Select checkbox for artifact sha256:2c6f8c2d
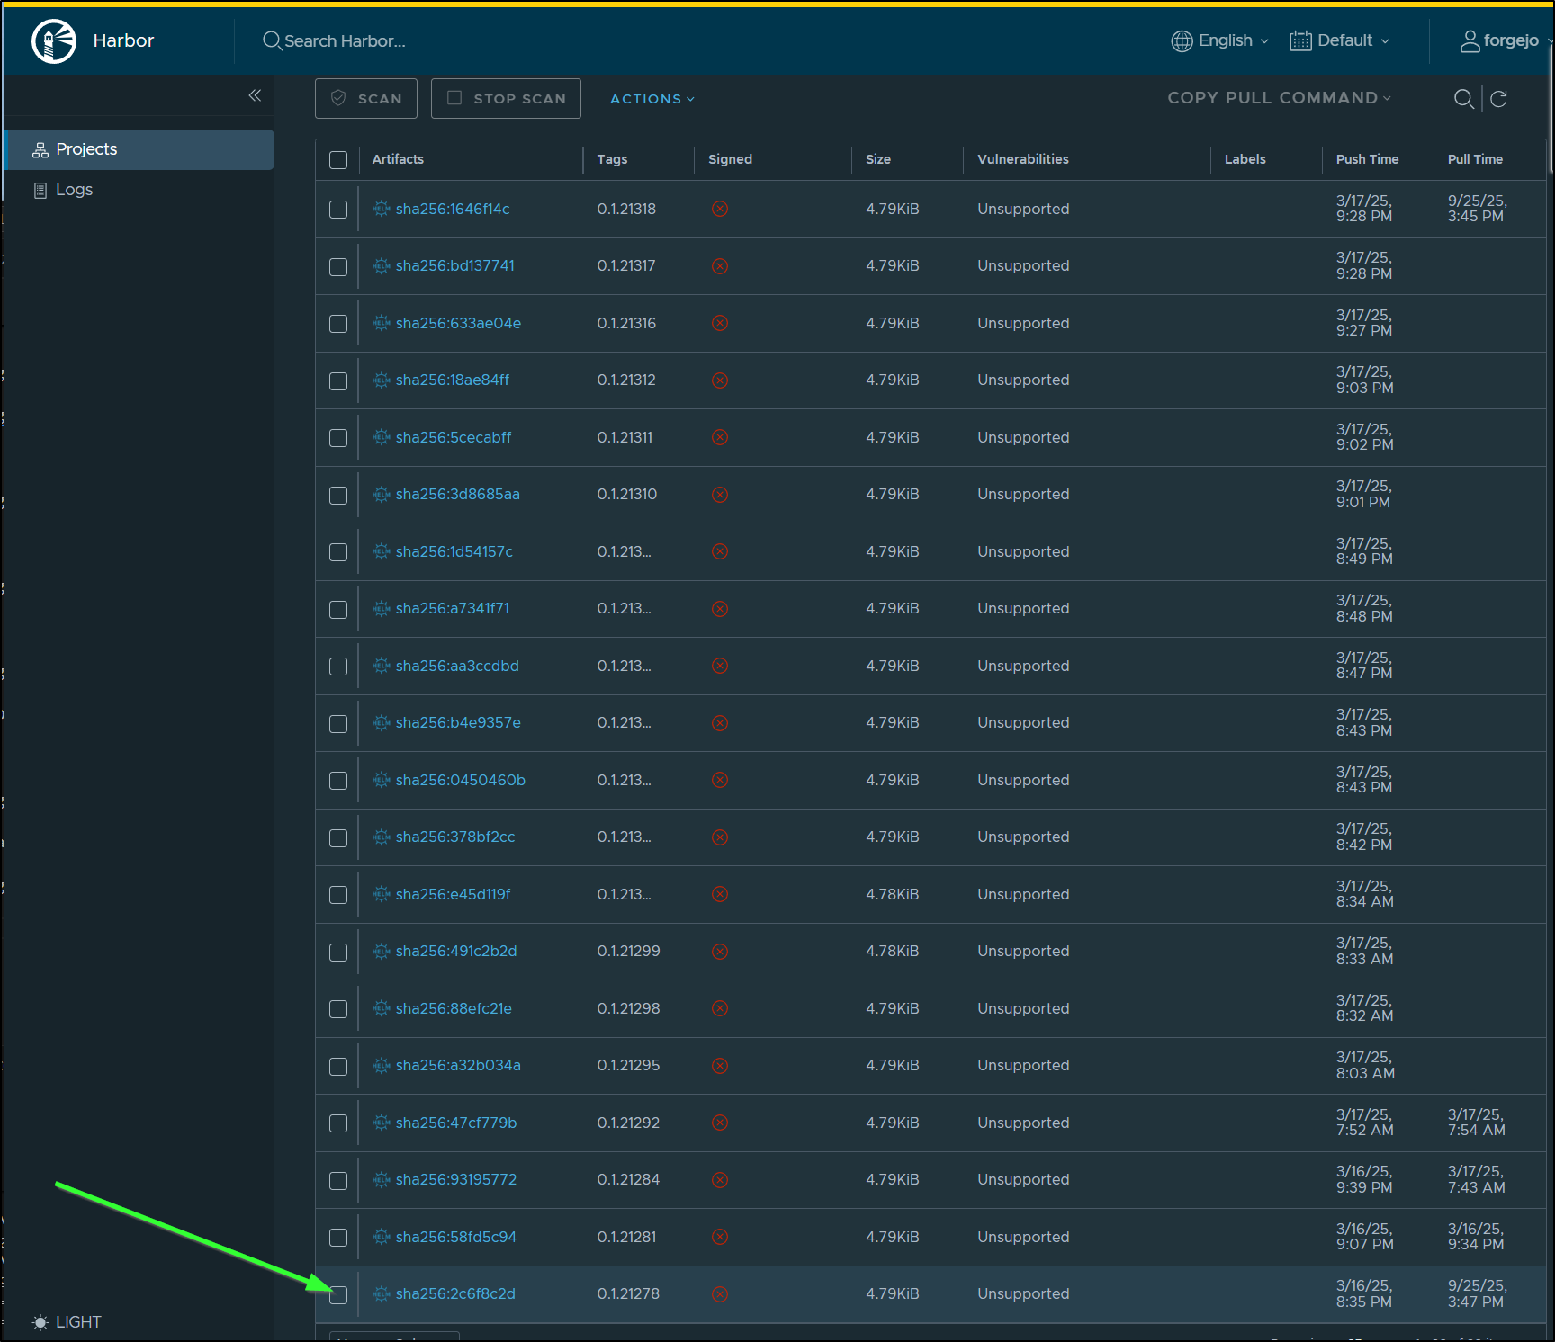This screenshot has height=1342, width=1555. 338,1294
